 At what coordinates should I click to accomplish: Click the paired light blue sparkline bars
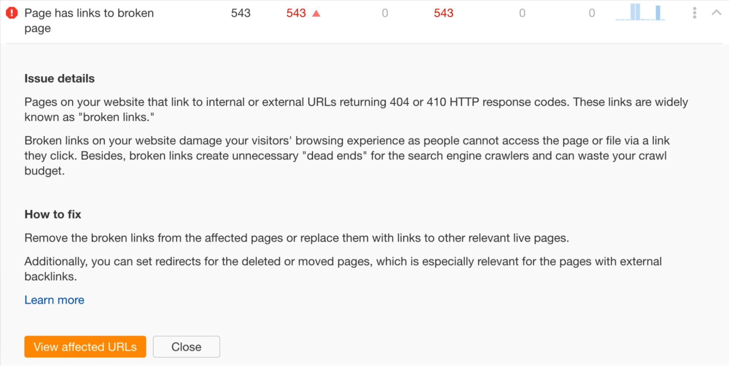[636, 12]
